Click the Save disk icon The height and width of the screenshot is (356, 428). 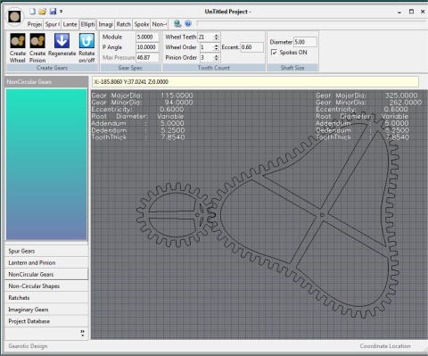[x=53, y=12]
